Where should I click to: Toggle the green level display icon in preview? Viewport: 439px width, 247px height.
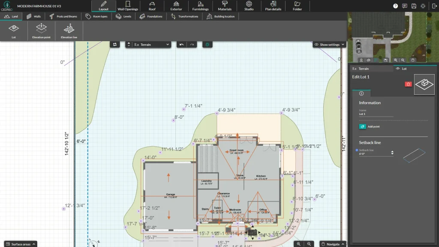tap(376, 60)
